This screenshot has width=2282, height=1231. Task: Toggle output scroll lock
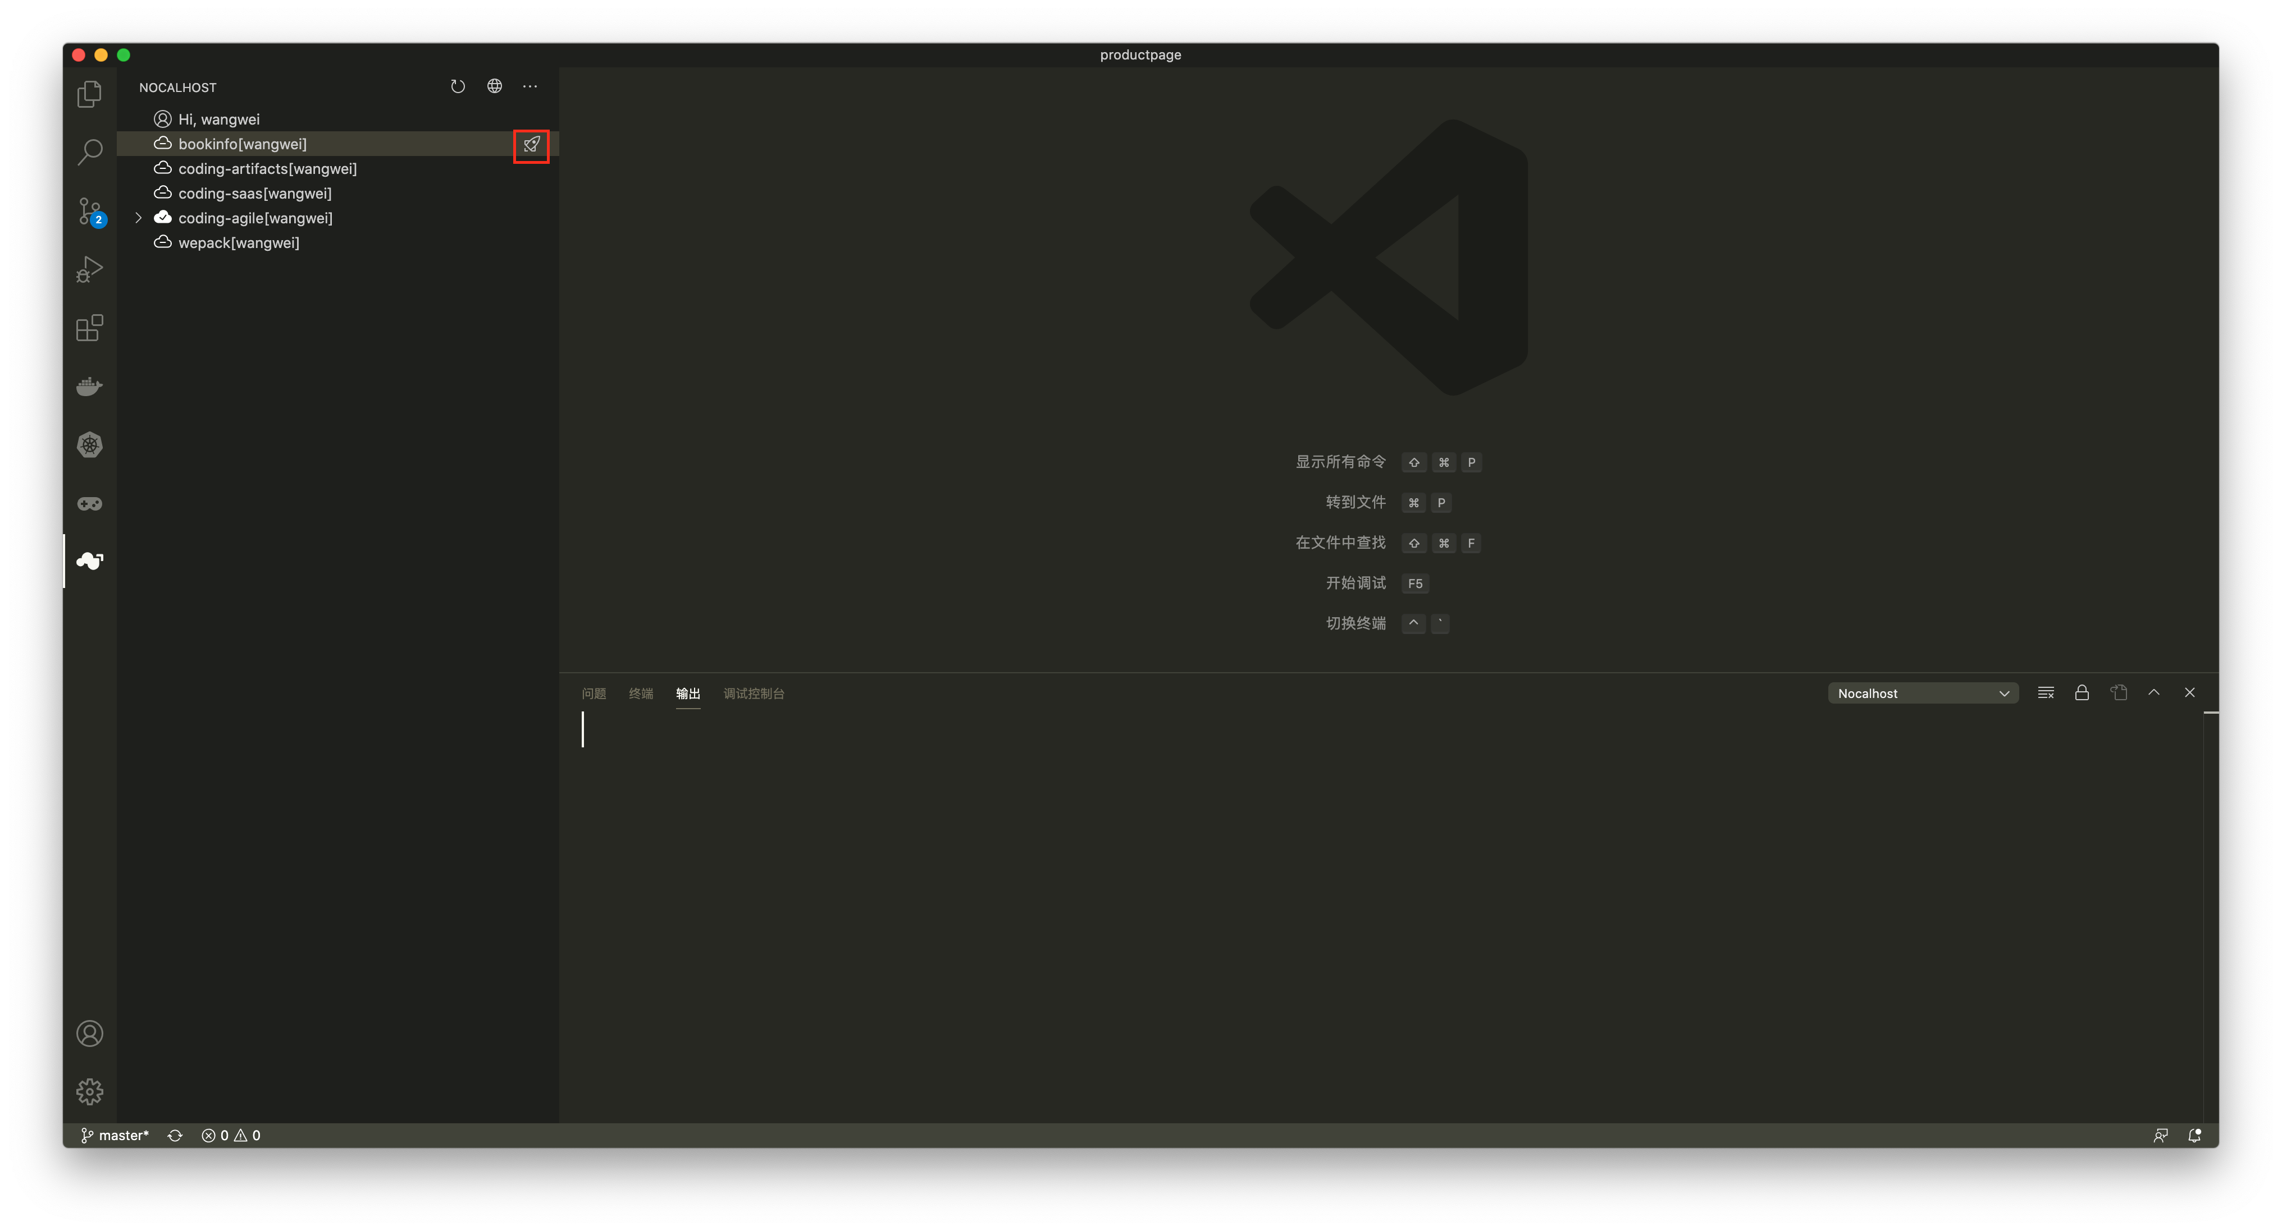pos(2082,693)
